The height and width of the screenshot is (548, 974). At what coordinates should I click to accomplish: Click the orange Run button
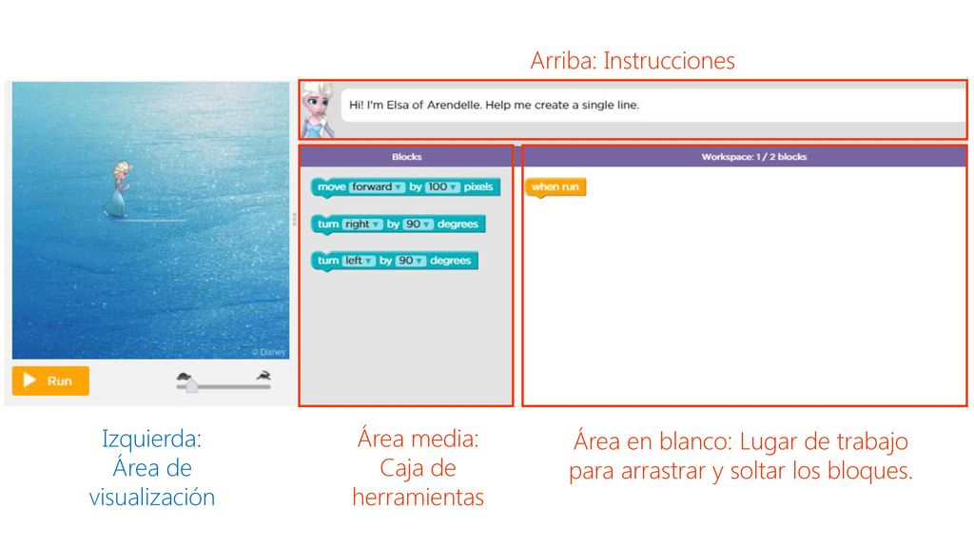tap(50, 381)
